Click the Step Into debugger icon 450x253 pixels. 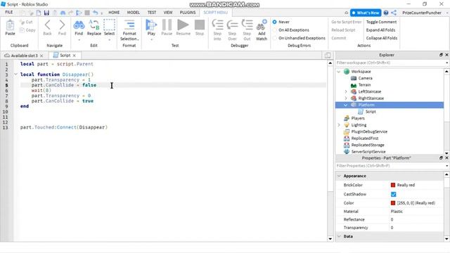tap(217, 25)
